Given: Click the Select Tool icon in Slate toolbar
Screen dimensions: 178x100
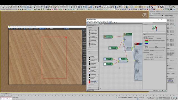Looking at the screenshot, I should pyautogui.click(x=87, y=23).
